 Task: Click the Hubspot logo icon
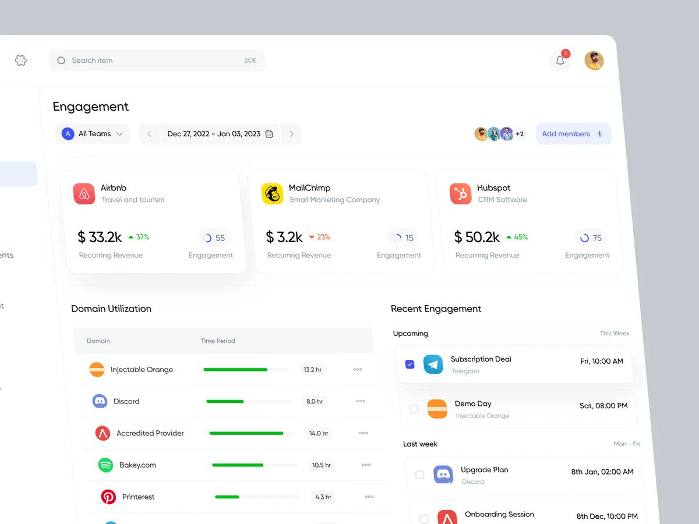tap(461, 194)
